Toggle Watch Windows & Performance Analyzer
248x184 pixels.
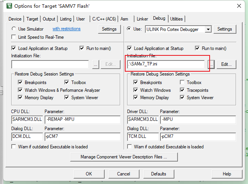pyautogui.click(x=21, y=90)
